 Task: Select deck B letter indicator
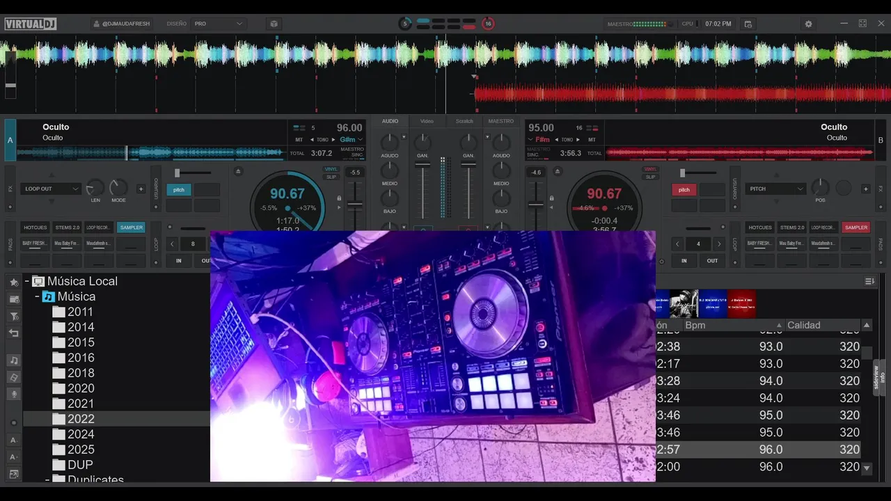point(881,140)
